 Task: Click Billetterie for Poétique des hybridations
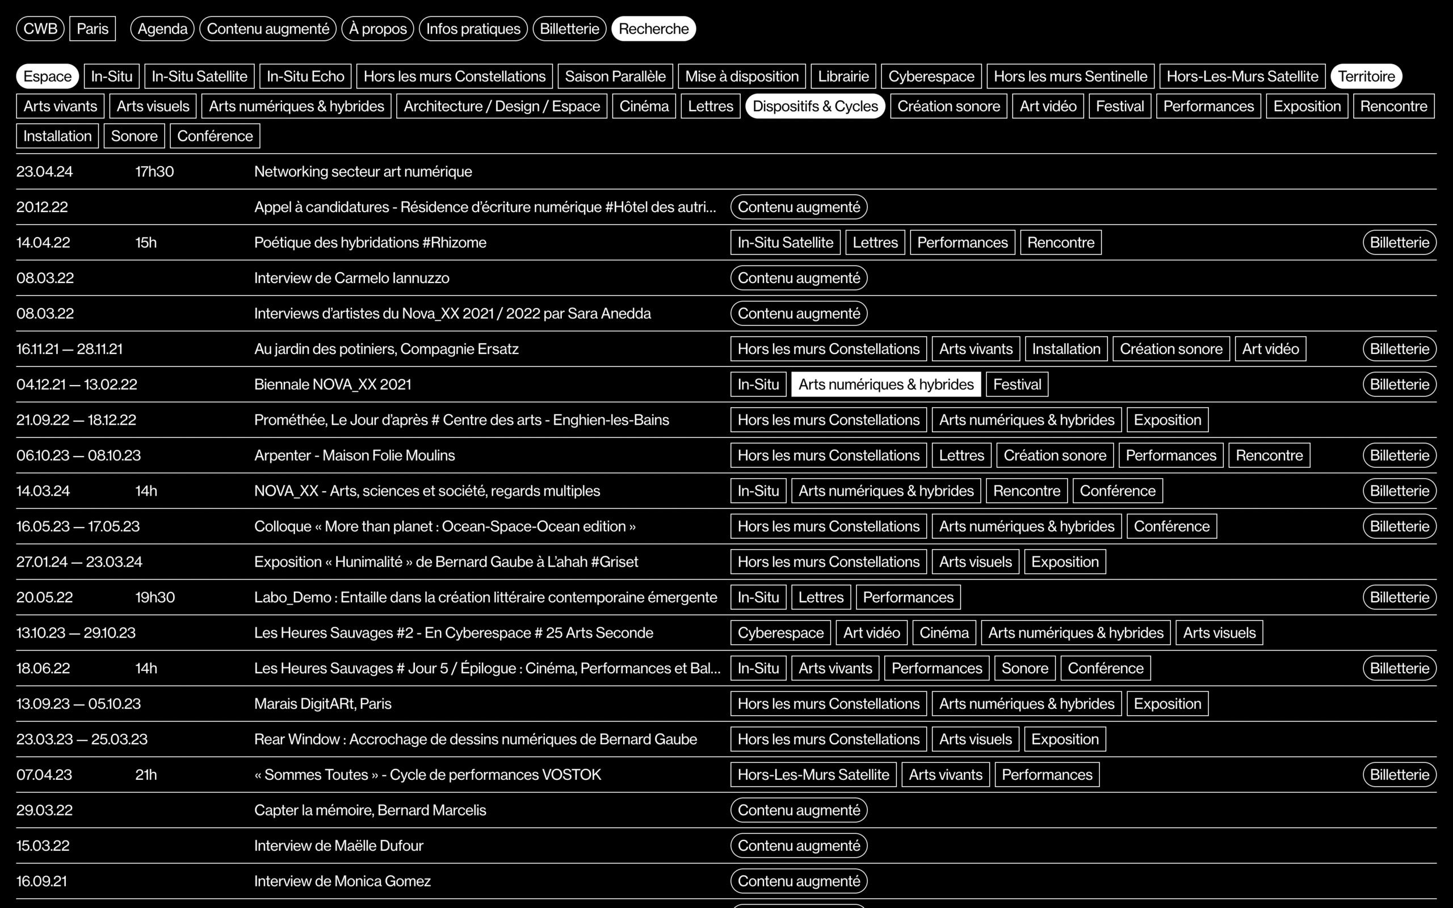tap(1399, 243)
